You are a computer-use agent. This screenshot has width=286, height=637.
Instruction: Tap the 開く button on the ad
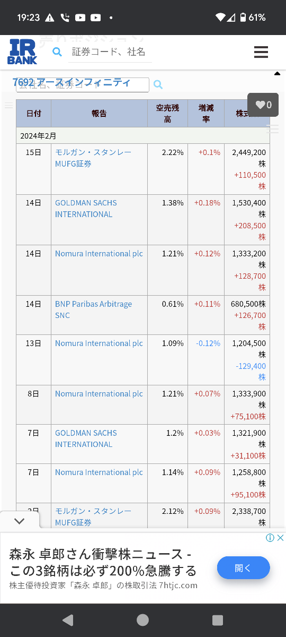coord(244,568)
